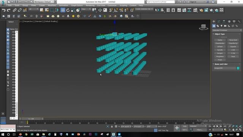Open the Render Setup dialog
Screen dimensions: 243x137
point(201,10)
